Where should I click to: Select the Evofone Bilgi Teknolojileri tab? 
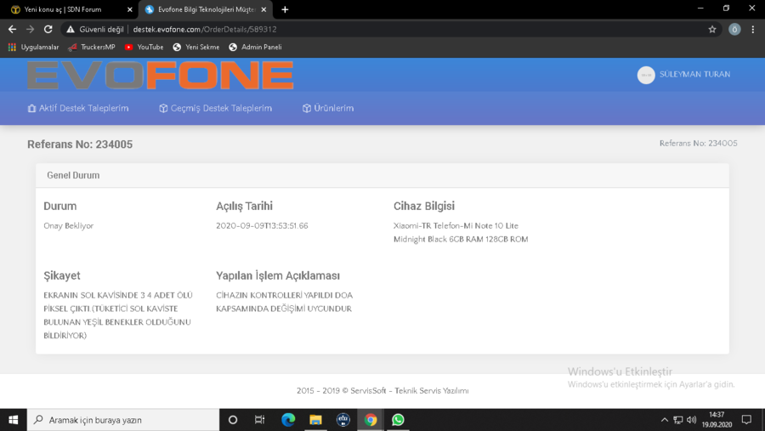(206, 9)
